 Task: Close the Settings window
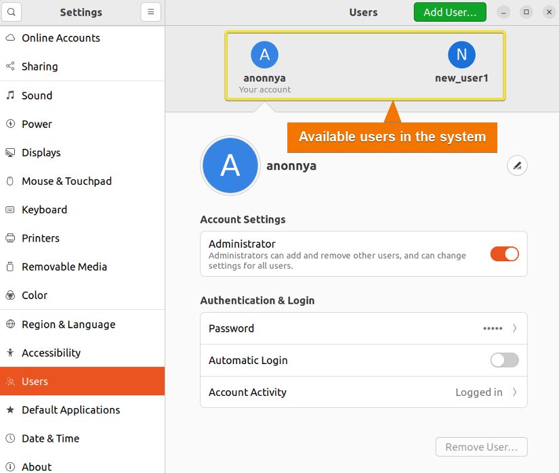tap(549, 12)
